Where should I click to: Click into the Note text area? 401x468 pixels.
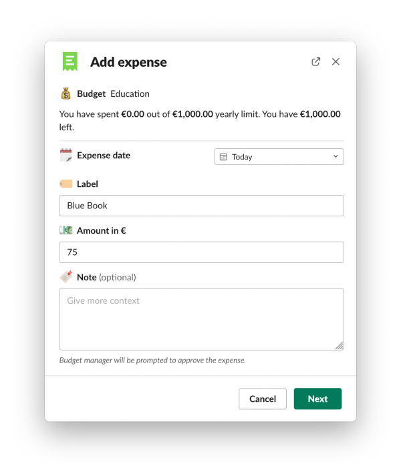(201, 319)
